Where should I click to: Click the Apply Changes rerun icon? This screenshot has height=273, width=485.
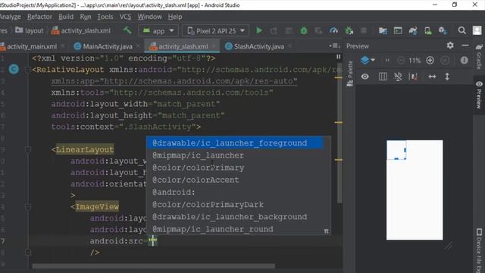tap(274, 30)
